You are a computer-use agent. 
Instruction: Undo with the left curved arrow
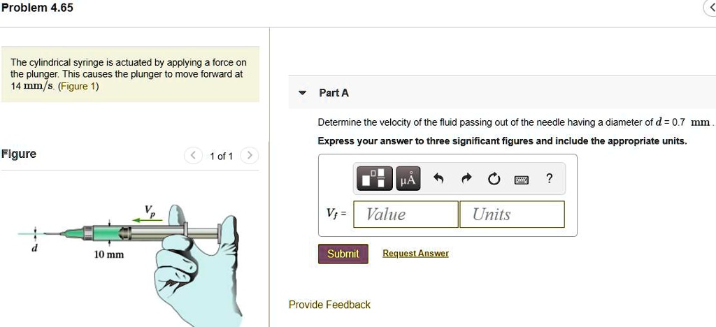[x=438, y=179]
